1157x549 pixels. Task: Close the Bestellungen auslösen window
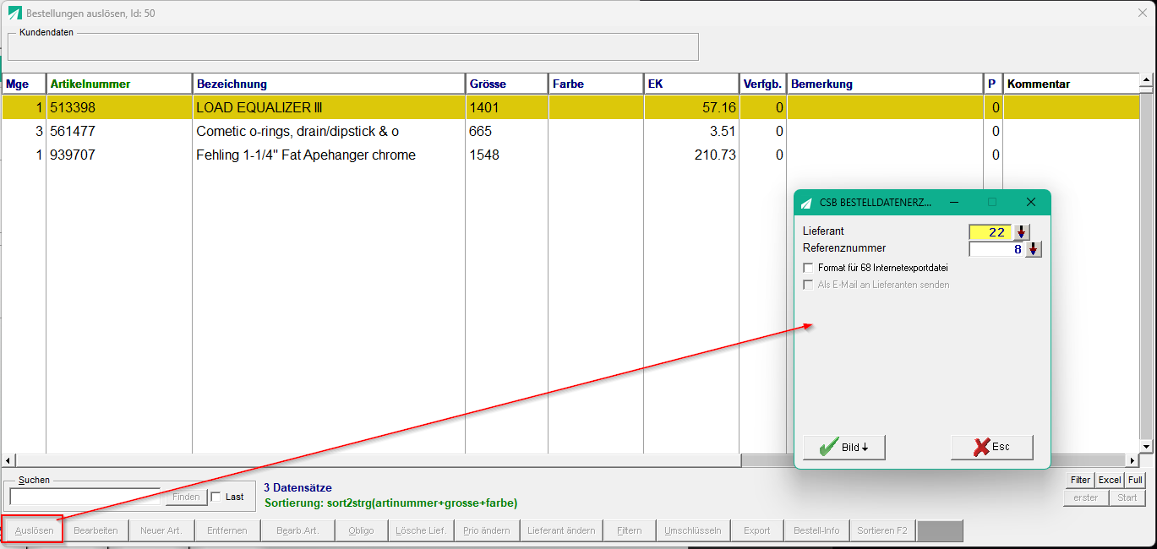click(1143, 13)
